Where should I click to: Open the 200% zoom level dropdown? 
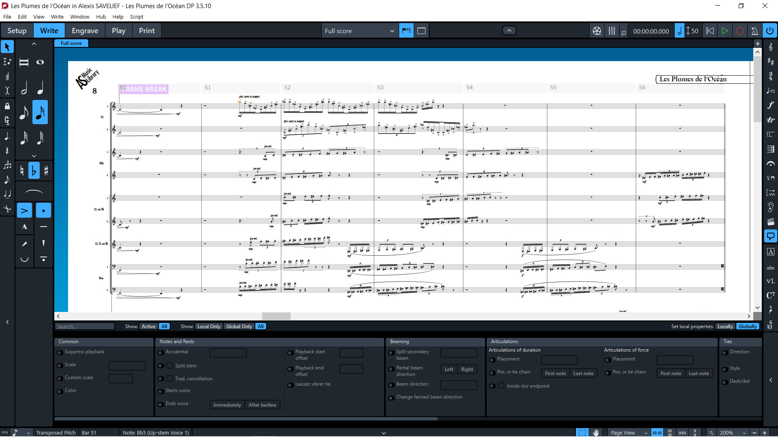click(733, 433)
